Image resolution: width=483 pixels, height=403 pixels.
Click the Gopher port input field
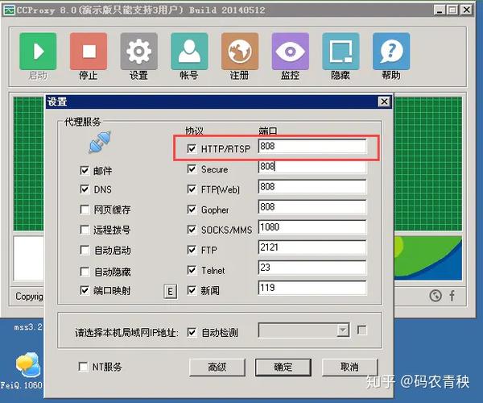312,207
